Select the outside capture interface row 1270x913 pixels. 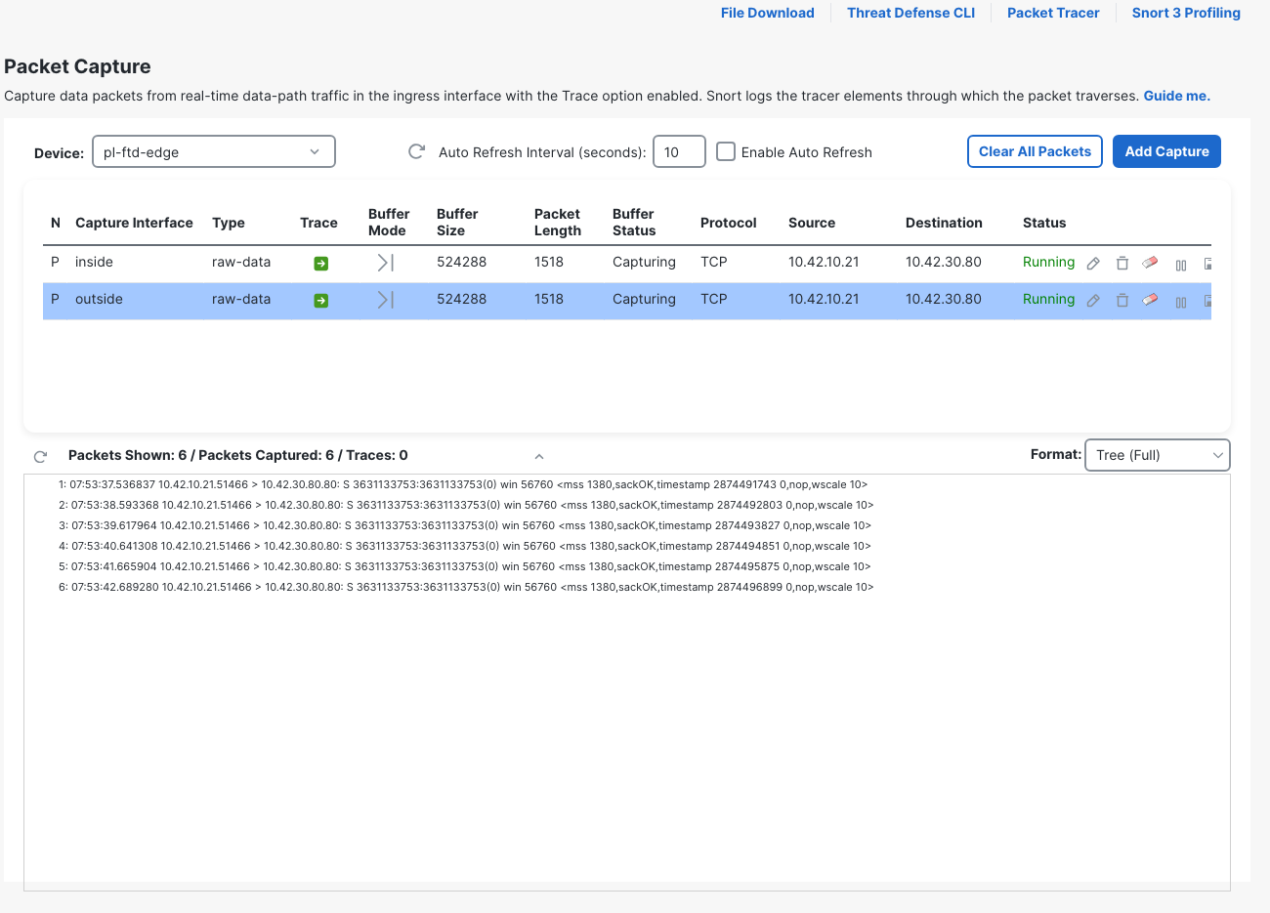tap(627, 300)
